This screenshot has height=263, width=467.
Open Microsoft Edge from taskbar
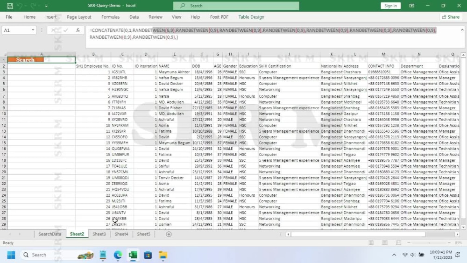[x=118, y=255]
